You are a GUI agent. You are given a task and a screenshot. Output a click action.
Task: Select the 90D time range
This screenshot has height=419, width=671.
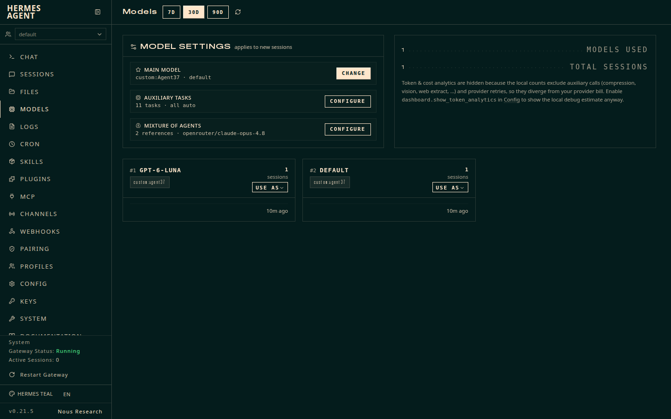[218, 12]
